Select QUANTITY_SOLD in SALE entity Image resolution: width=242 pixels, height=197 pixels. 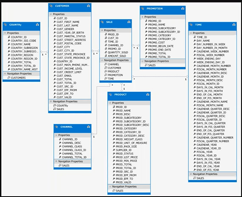[x=118, y=53]
